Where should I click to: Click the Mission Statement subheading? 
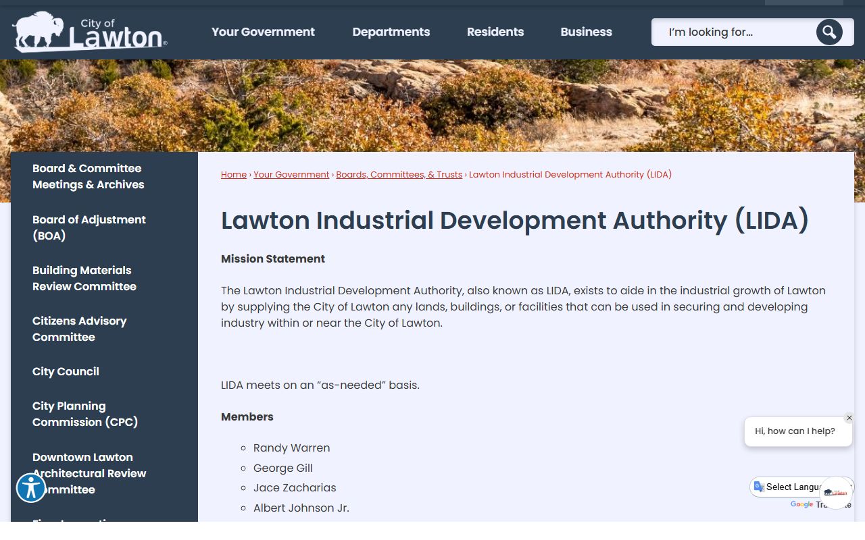(273, 259)
